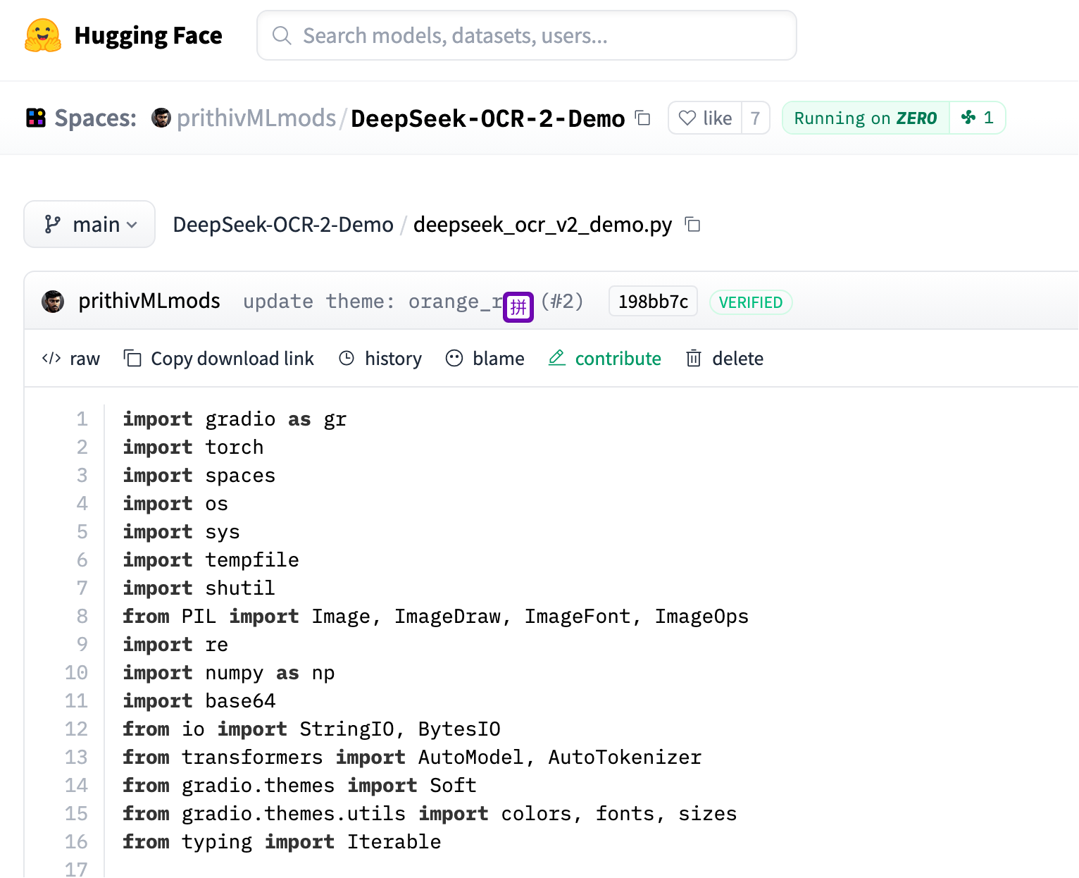Viewport: 1079px width, 878px height.
Task: Click the raw code brackets icon
Action: [51, 358]
